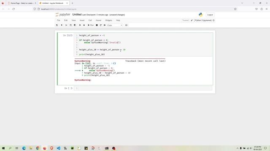Image resolution: width=270 pixels, height=151 pixels.
Task: Open Windows taskbar search
Action: point(10,148)
